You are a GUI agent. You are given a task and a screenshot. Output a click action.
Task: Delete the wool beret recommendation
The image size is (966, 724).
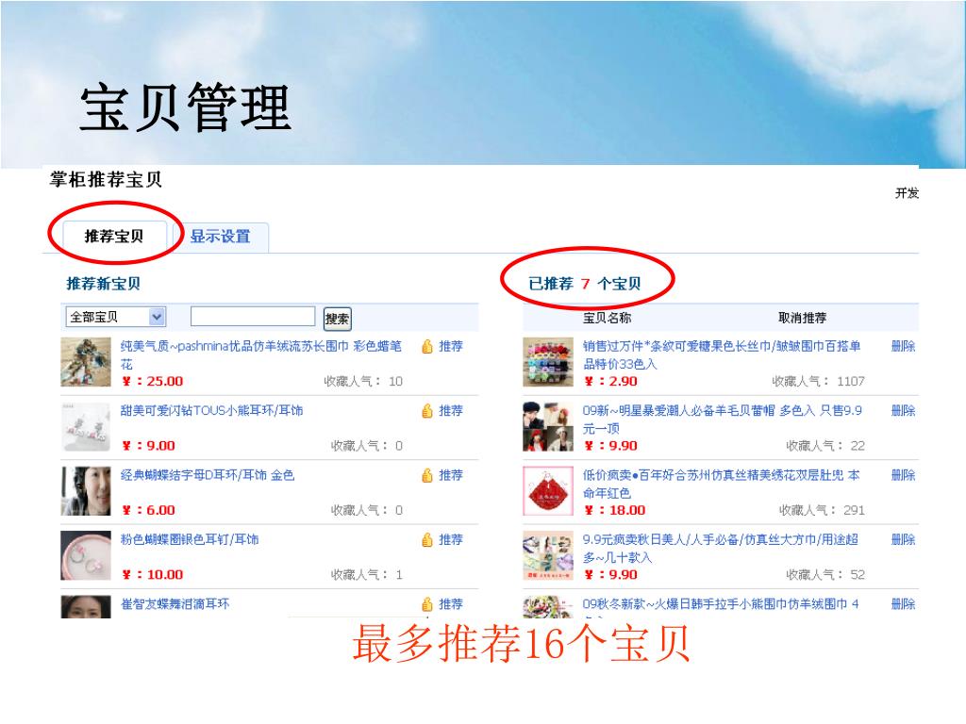point(903,411)
